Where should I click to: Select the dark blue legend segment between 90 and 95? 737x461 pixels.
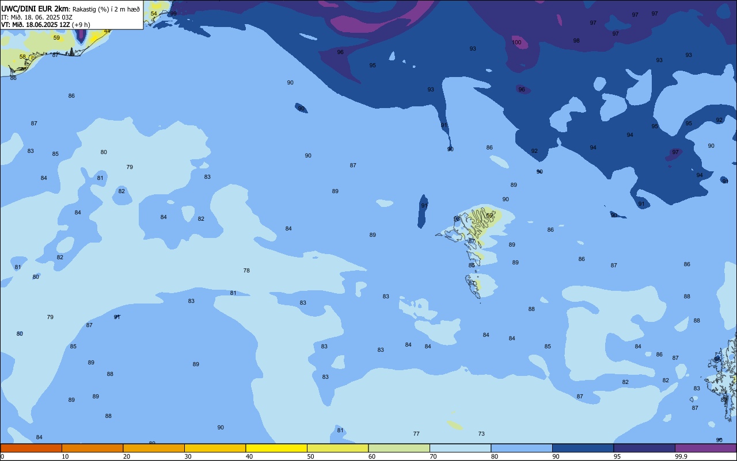[x=583, y=448]
